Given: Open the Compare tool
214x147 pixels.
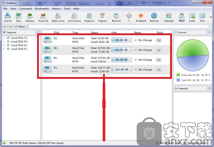Looking at the screenshot, I should tap(102, 17).
